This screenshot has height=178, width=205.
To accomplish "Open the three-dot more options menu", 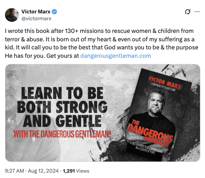I will [x=197, y=12].
